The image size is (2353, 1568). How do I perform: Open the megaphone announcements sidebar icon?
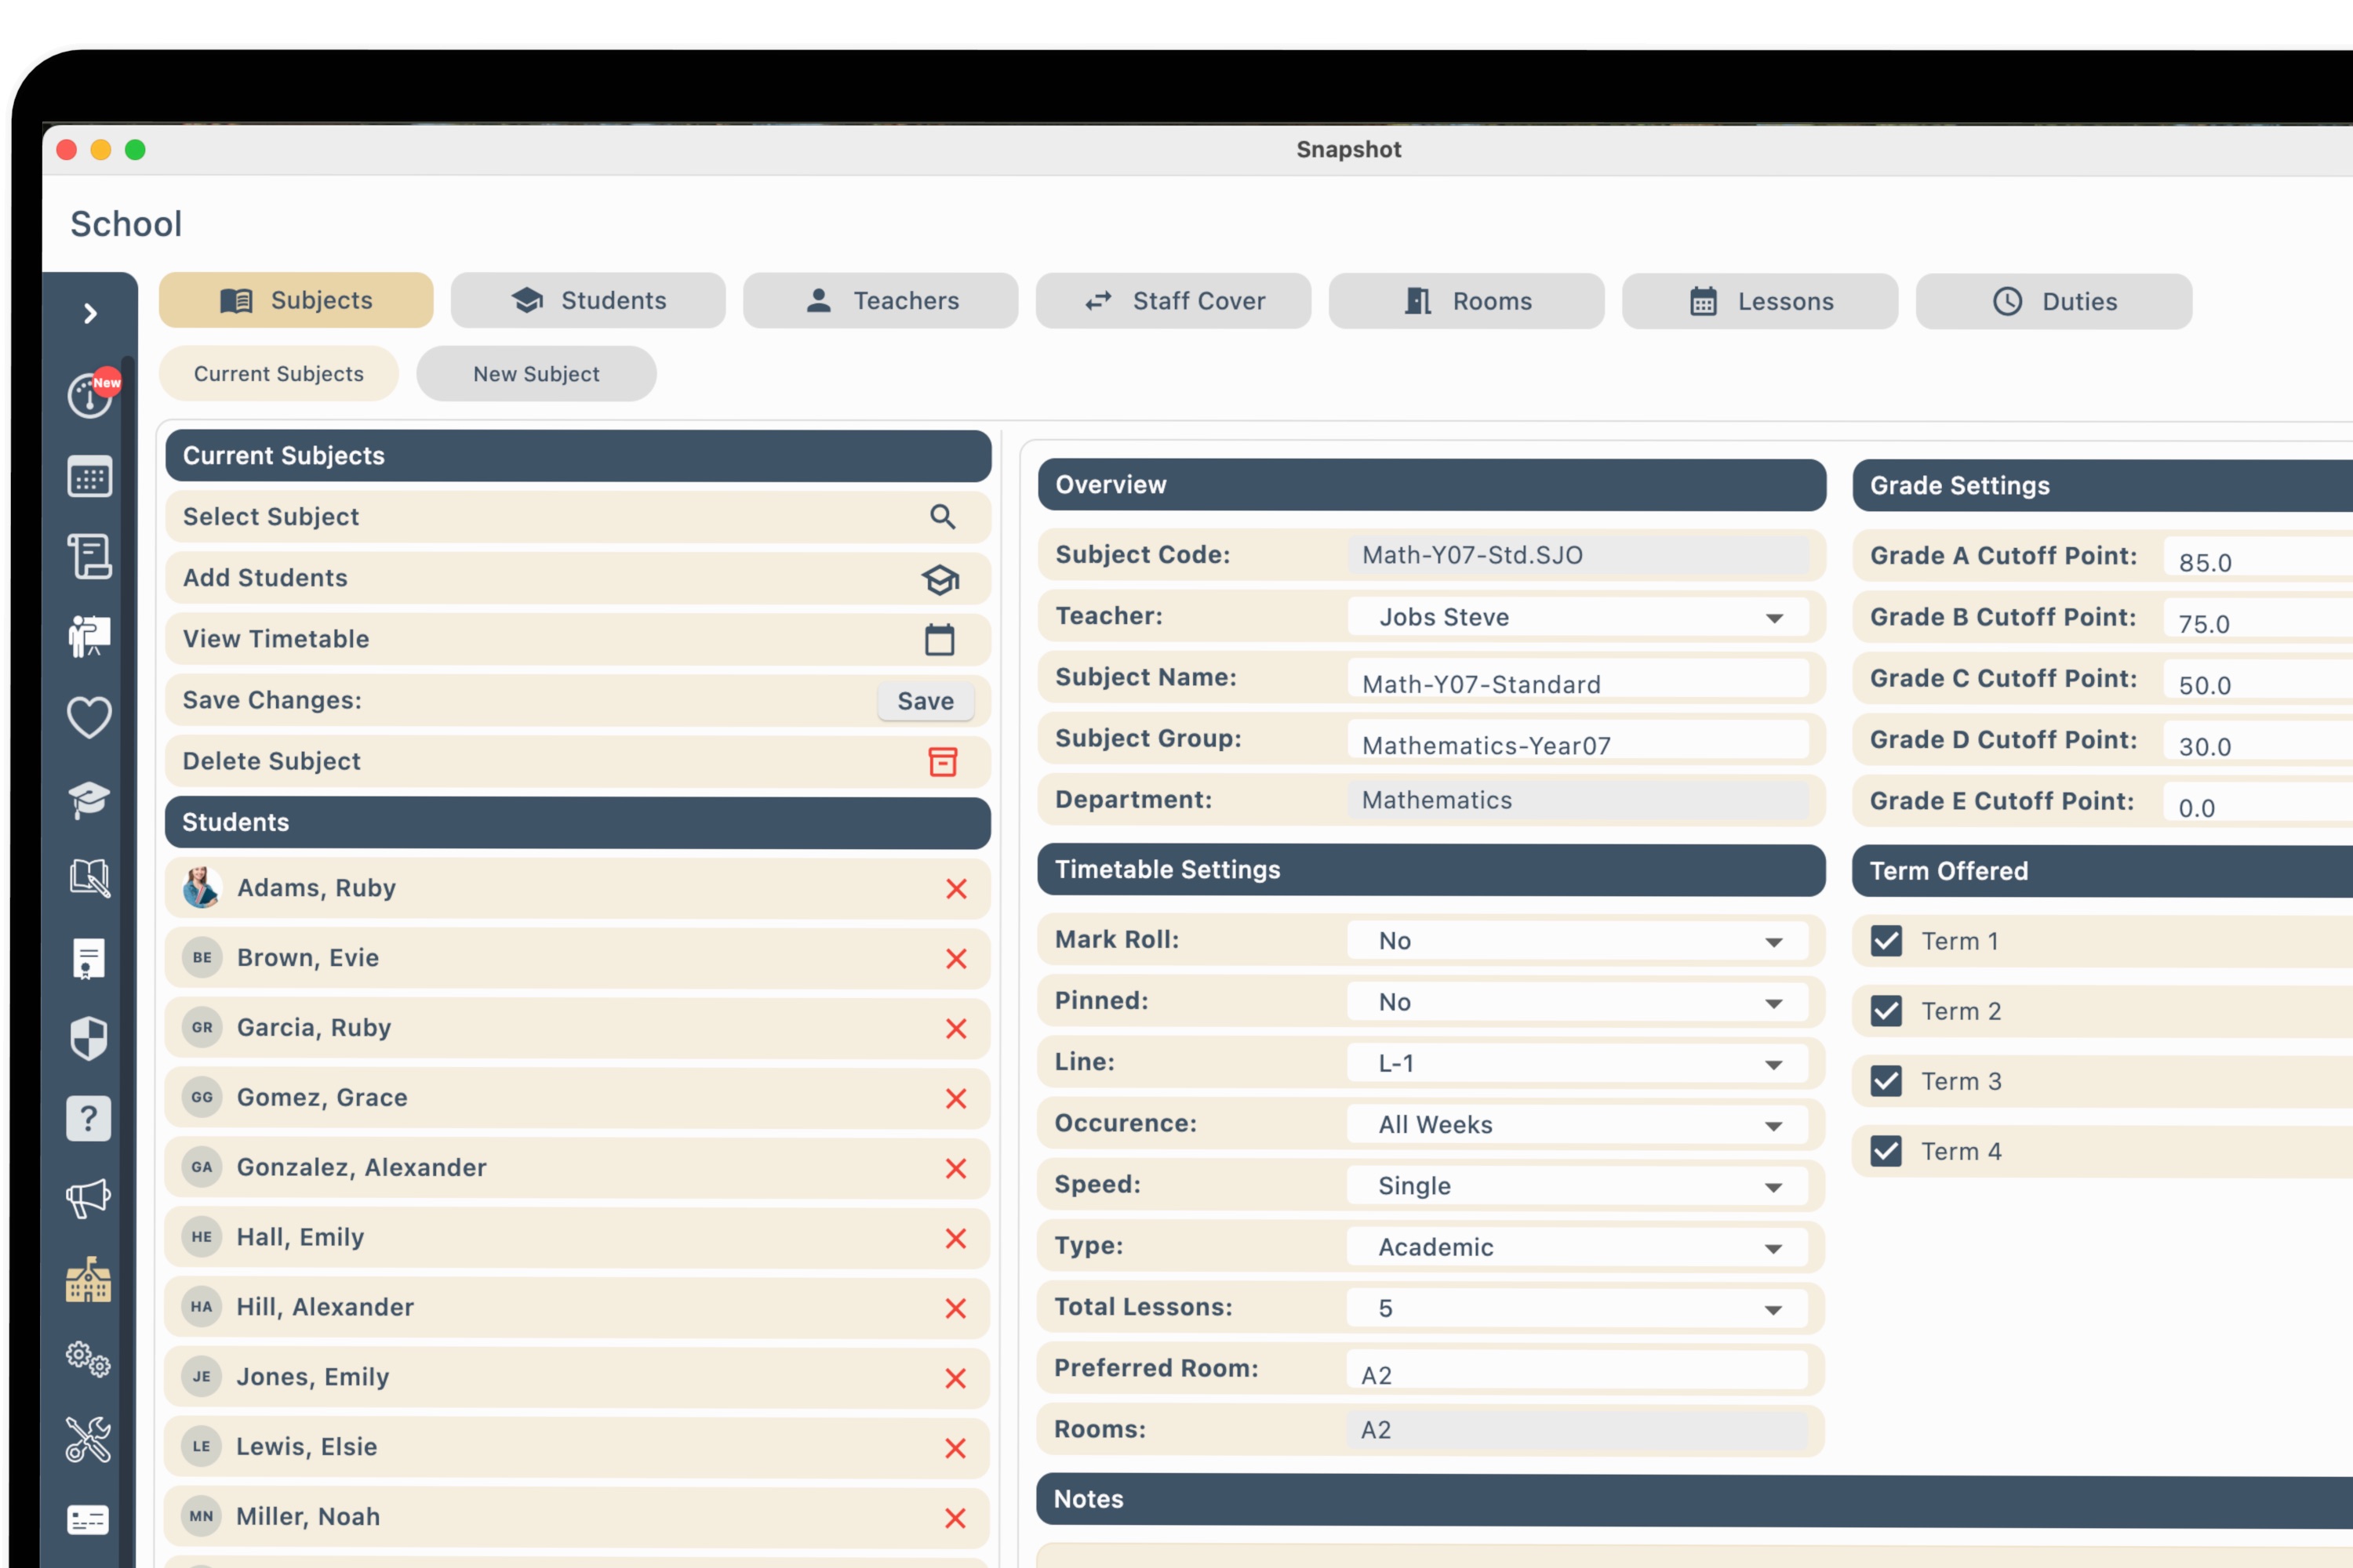click(x=89, y=1198)
